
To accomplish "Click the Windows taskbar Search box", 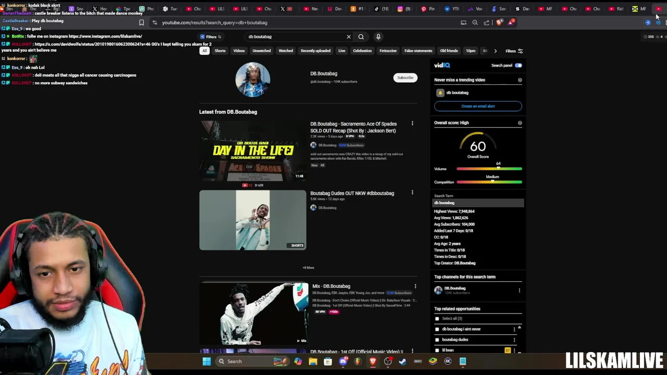I will [253, 361].
